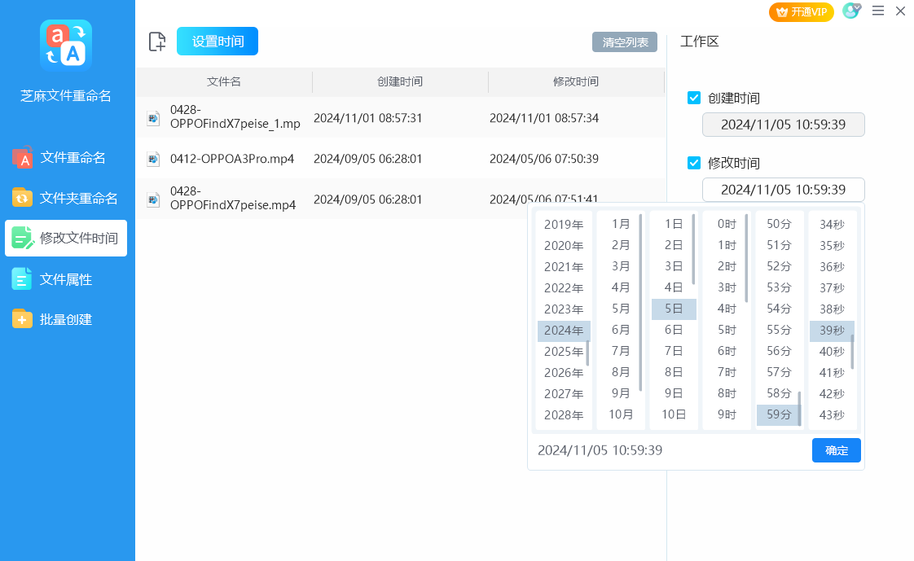
Task: Switch to the 修改文件时间 tab
Action: tap(66, 239)
